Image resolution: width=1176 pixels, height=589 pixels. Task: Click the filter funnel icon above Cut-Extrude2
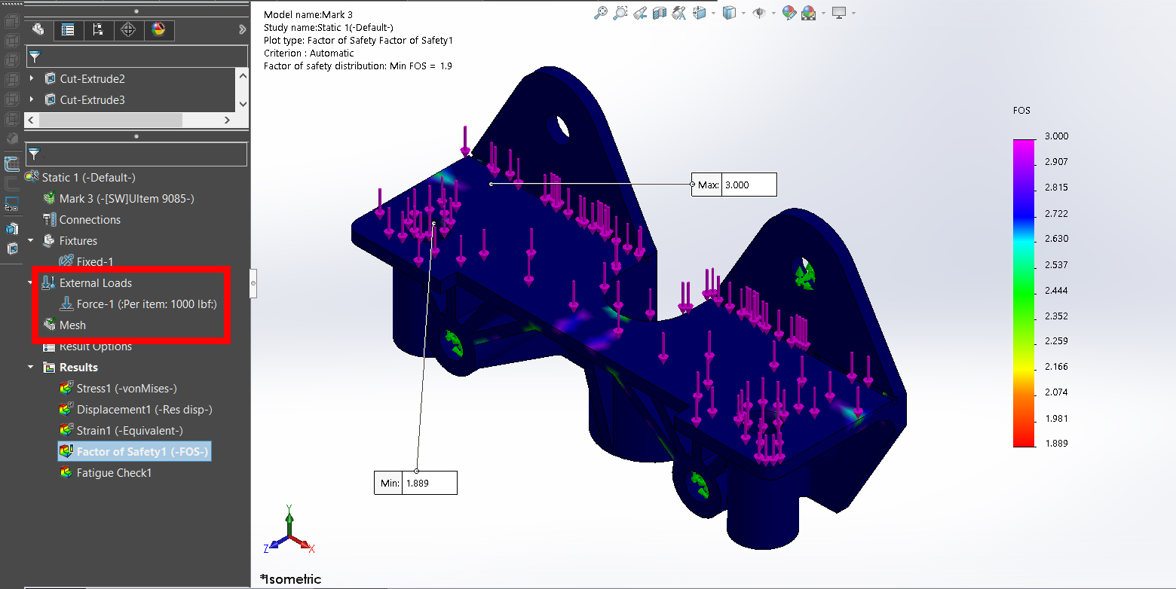[35, 56]
